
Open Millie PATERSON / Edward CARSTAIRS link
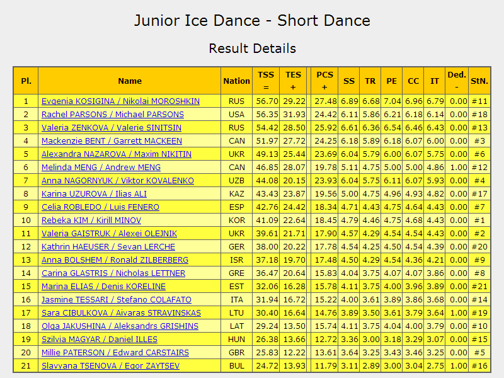click(x=115, y=352)
